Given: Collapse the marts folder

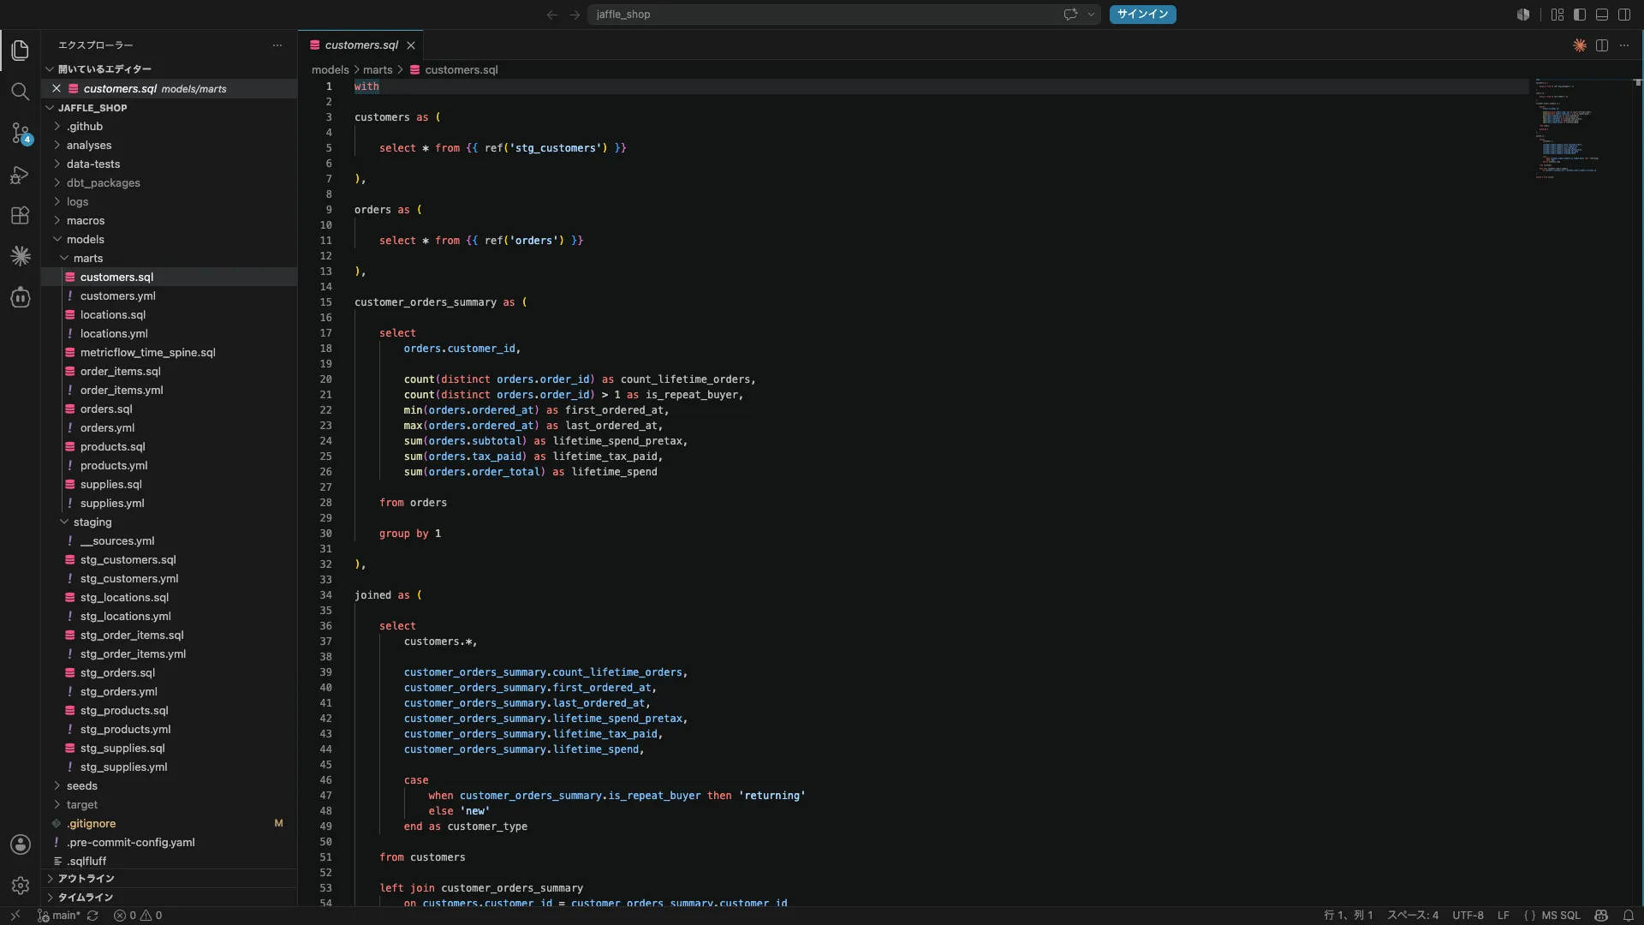Looking at the screenshot, I should click(x=64, y=259).
